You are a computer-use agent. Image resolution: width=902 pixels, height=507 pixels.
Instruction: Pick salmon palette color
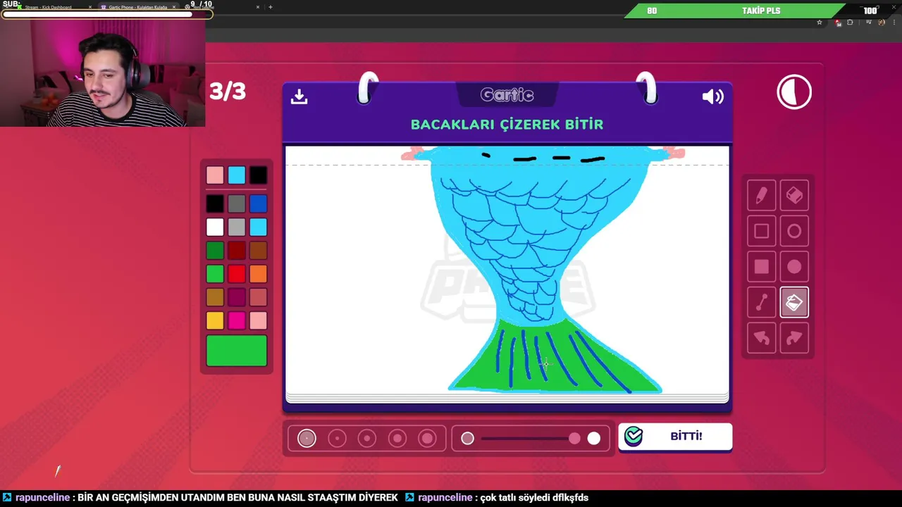click(x=258, y=297)
